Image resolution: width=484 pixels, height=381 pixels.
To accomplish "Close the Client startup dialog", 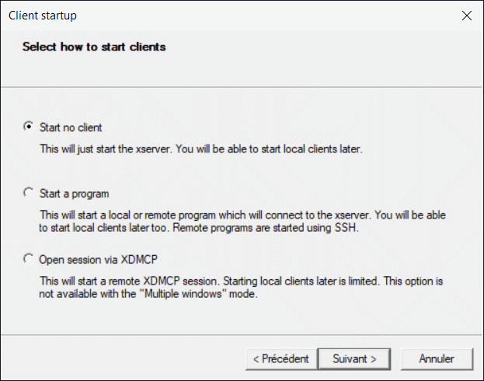I will click(466, 16).
